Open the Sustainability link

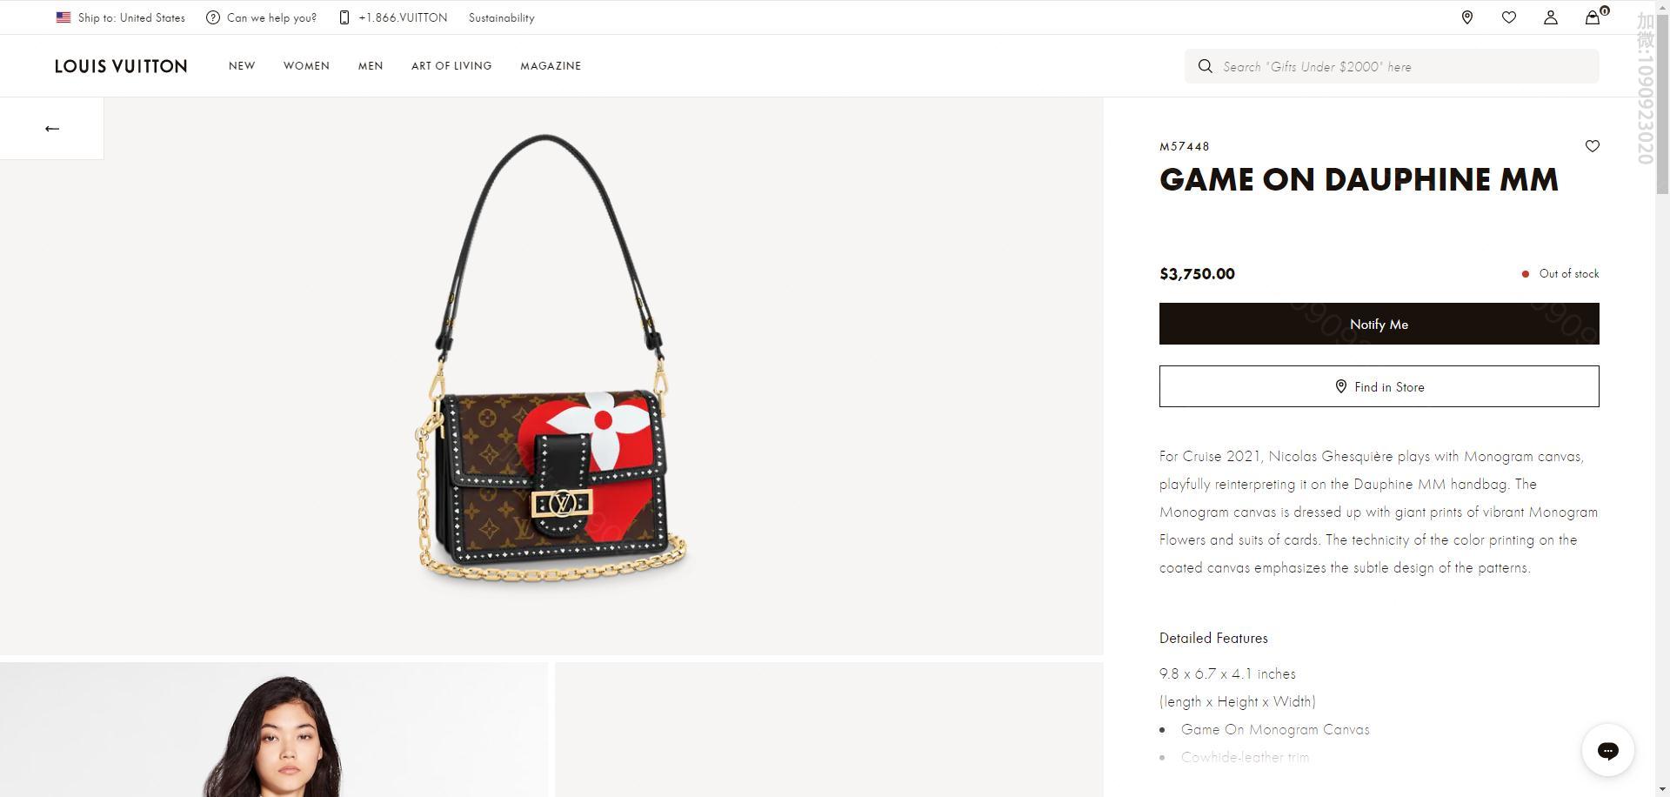(x=502, y=17)
